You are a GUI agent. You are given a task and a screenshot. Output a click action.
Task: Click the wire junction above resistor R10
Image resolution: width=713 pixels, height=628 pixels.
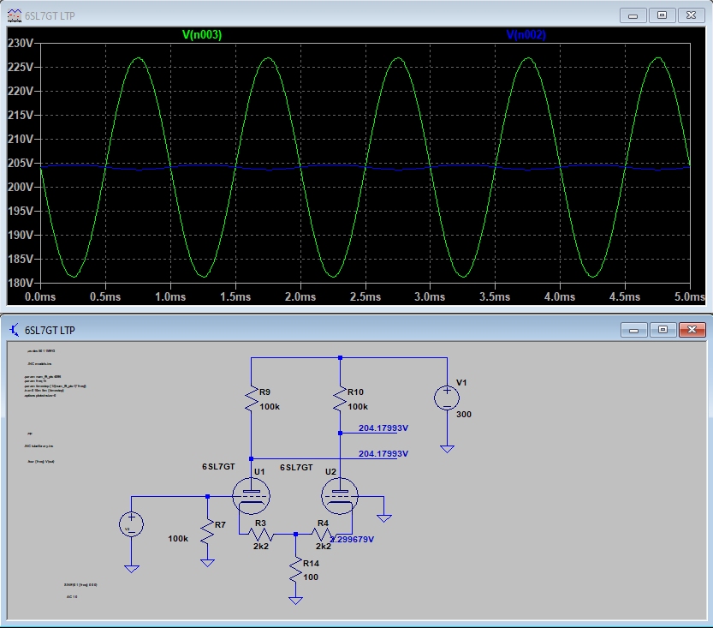tap(340, 357)
